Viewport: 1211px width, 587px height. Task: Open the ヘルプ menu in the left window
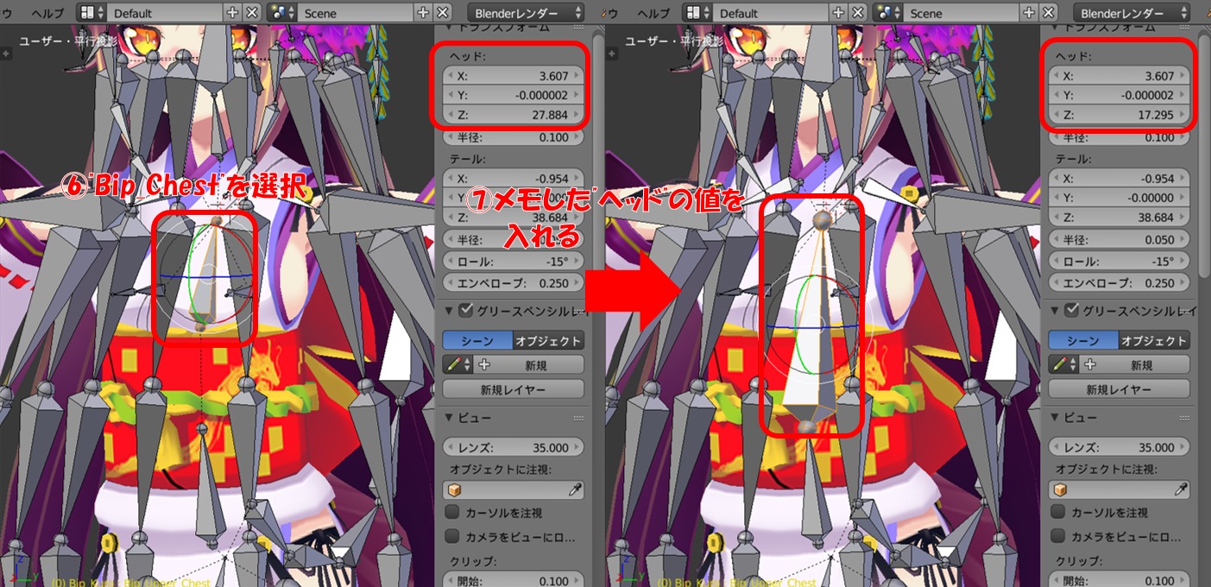click(47, 13)
